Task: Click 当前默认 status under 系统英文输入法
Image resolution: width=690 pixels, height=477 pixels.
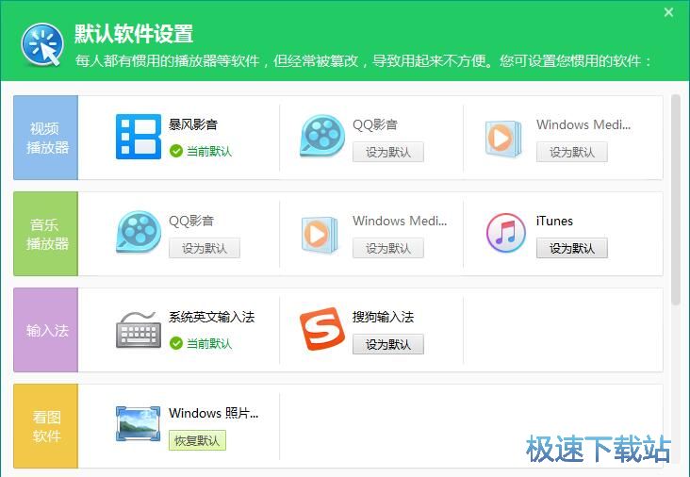Action: [209, 343]
